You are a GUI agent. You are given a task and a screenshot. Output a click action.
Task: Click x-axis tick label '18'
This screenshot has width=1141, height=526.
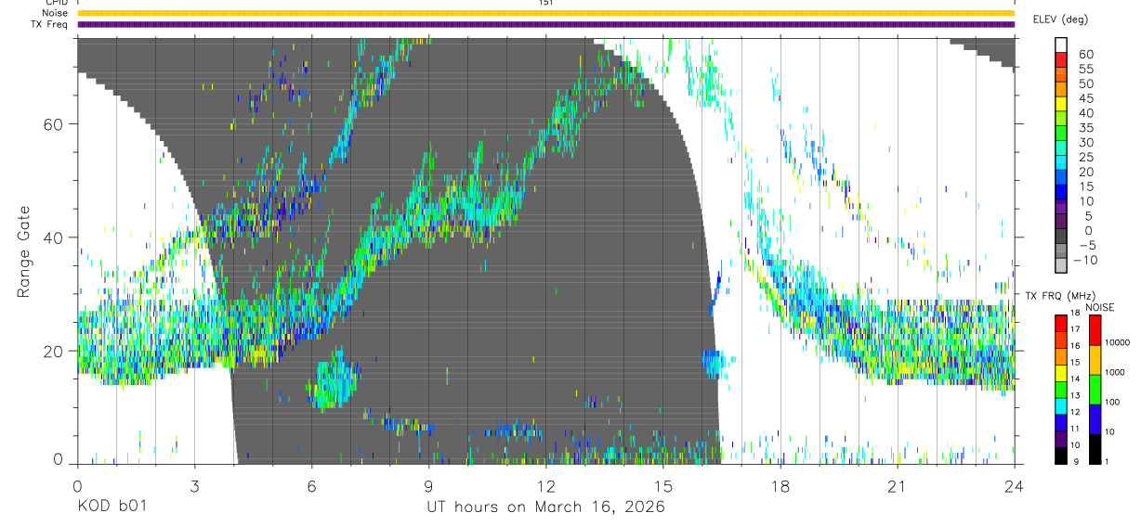coord(780,485)
